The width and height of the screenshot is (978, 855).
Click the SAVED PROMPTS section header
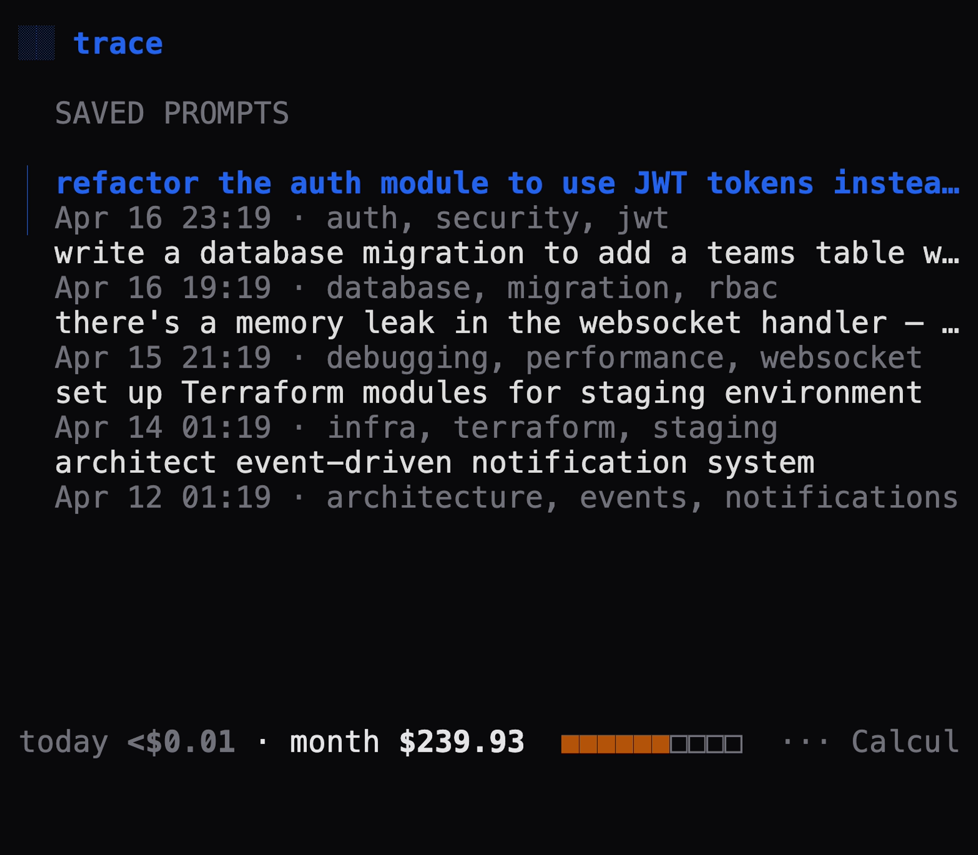(x=173, y=113)
